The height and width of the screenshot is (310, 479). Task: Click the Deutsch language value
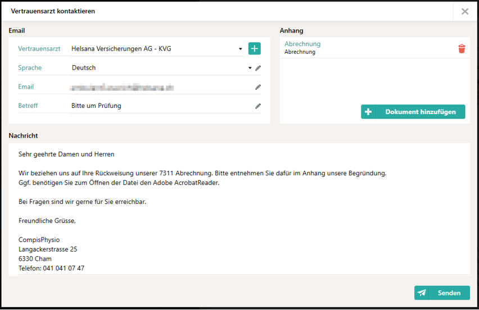[x=84, y=68]
